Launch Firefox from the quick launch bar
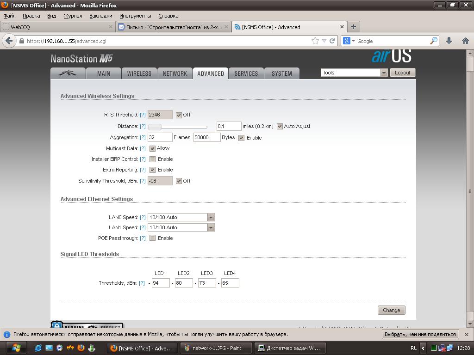Screen dimensions: 474x355 (81, 348)
